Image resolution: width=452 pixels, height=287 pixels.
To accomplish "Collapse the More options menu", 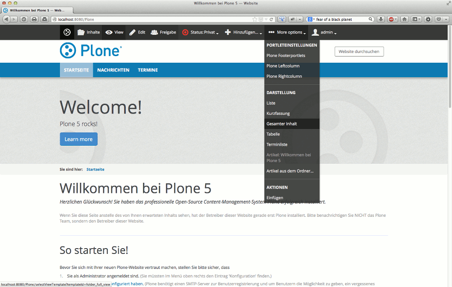I will click(x=286, y=32).
